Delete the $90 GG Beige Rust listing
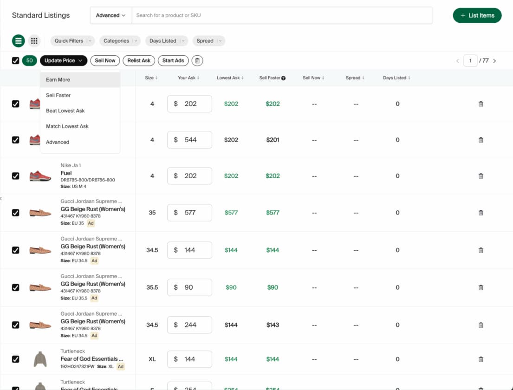513x390 pixels. tap(481, 287)
